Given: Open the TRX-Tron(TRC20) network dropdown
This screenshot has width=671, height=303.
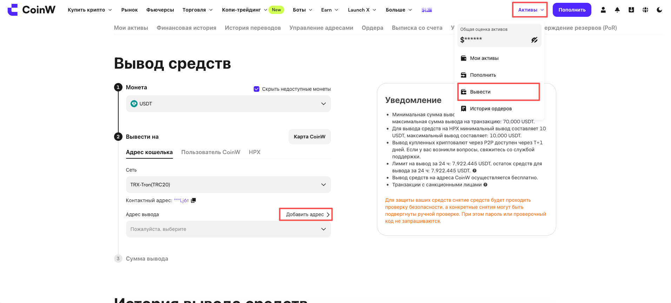Looking at the screenshot, I should (228, 185).
